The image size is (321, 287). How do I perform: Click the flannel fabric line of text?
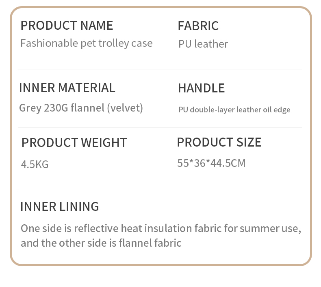101,242
